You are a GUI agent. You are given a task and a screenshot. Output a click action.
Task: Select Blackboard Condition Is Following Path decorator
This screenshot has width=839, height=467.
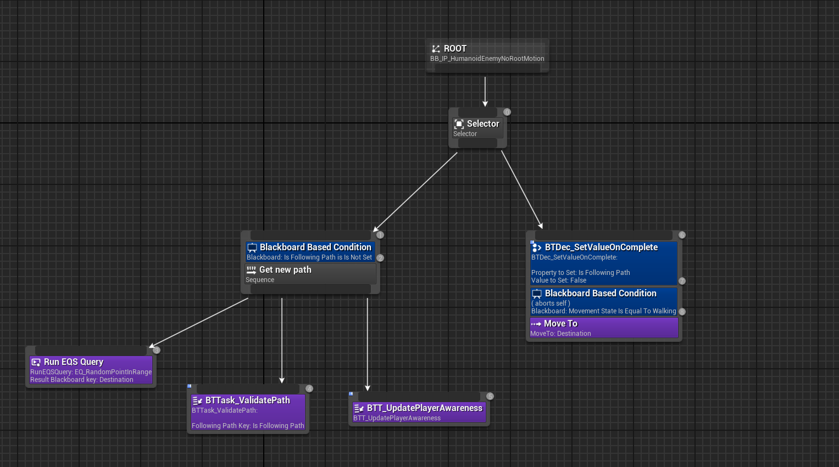point(310,252)
